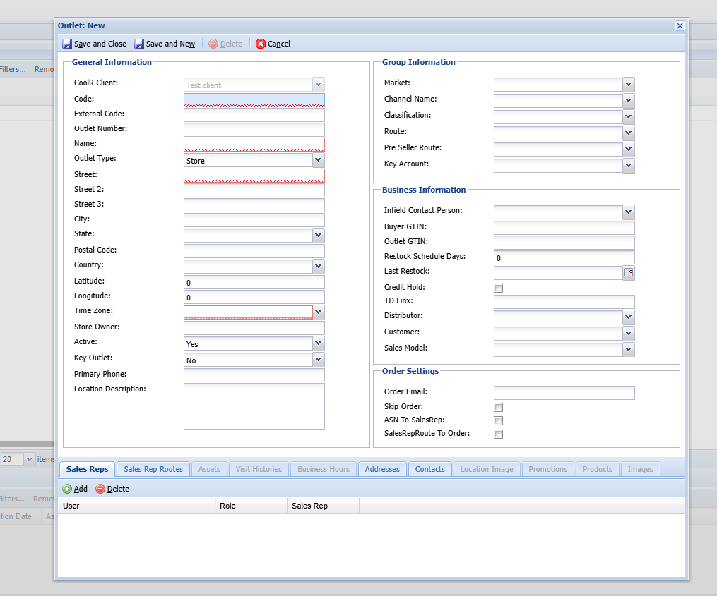Close the Outlet dialog with the X icon
The image size is (717, 596).
click(x=680, y=25)
